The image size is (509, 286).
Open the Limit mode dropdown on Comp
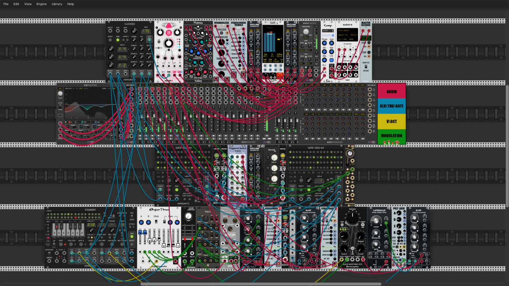(328, 31)
